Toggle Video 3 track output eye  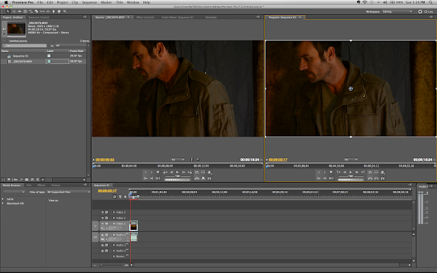(102, 212)
